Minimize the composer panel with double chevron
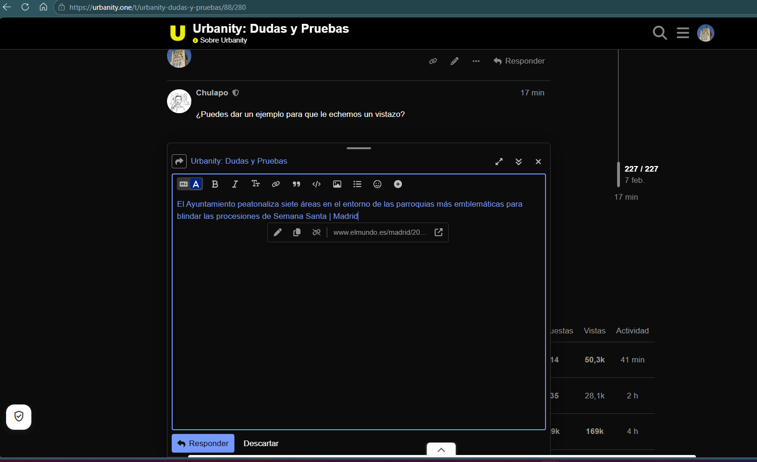Image resolution: width=757 pixels, height=462 pixels. click(519, 161)
